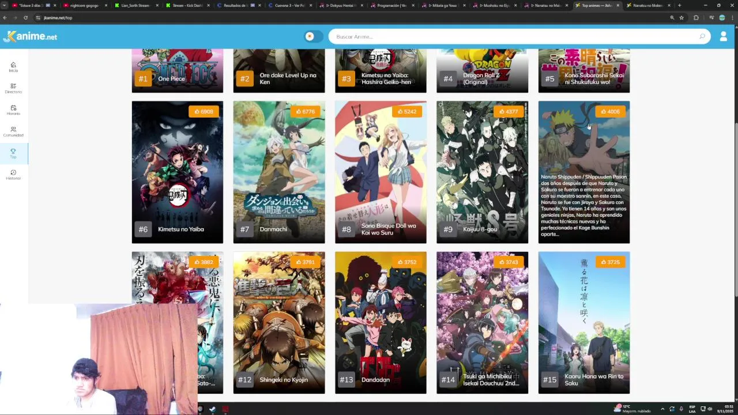Open Dragon Ball Z (Original) link
738x415 pixels.
tap(481, 78)
